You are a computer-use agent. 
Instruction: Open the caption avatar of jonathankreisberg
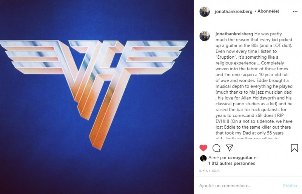(205, 36)
